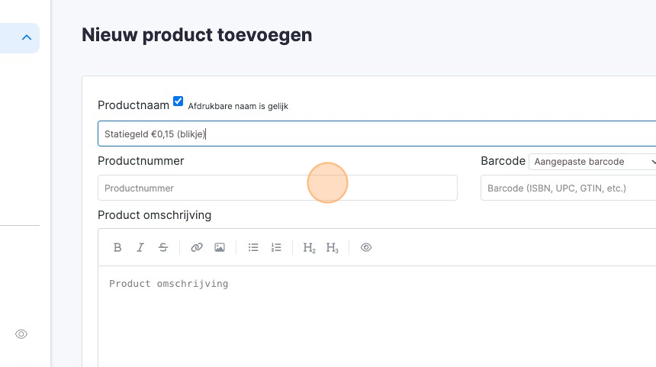656x367 pixels.
Task: Apply italic formatting in the editor
Action: click(140, 247)
